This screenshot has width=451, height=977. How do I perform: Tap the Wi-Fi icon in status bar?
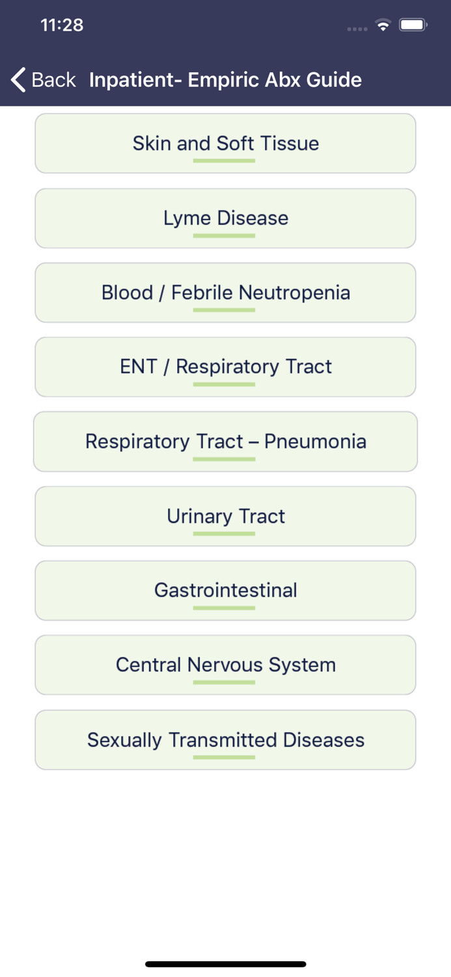pos(383,25)
